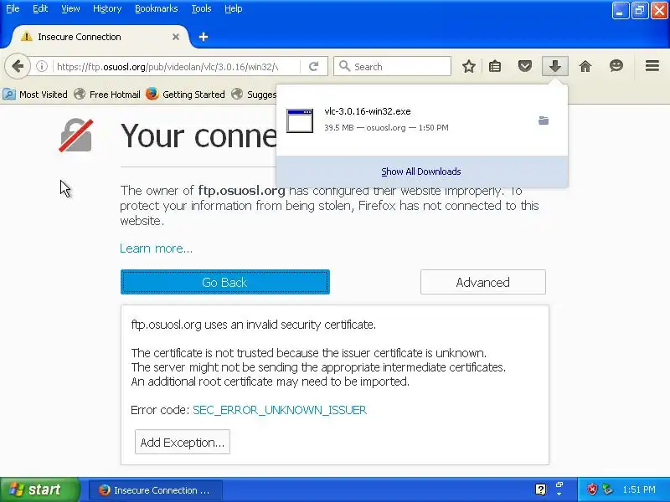Screen dimensions: 670x502
Task: Toggle the Downloads arrow toolbar button
Action: 555,66
